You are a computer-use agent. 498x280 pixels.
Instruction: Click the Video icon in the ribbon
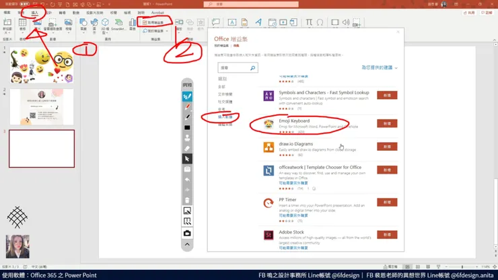coord(334,22)
